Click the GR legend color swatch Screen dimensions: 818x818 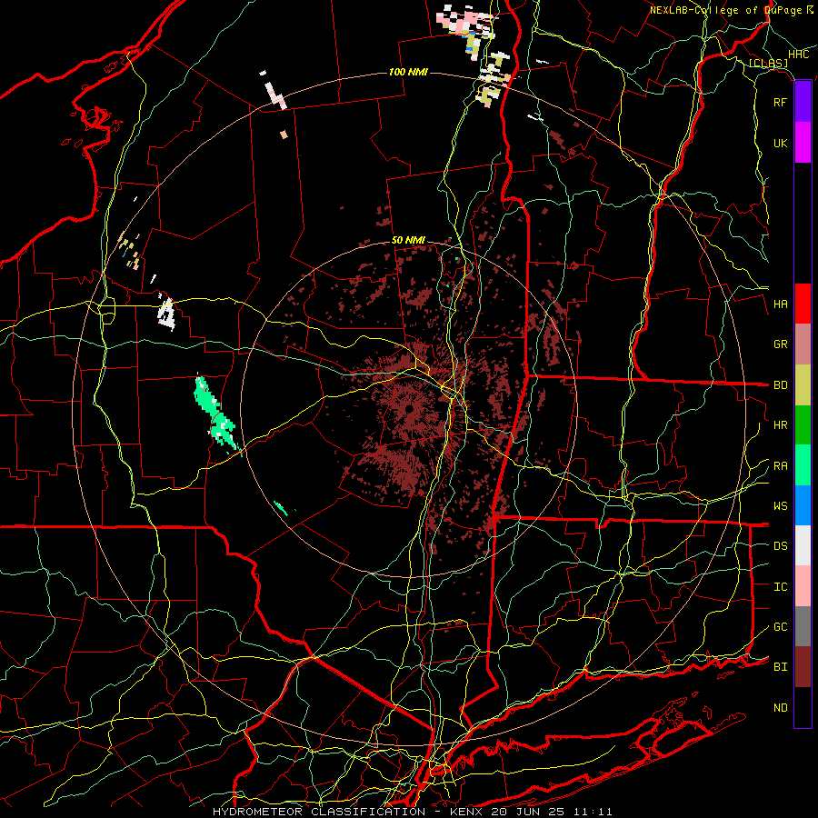tap(803, 344)
